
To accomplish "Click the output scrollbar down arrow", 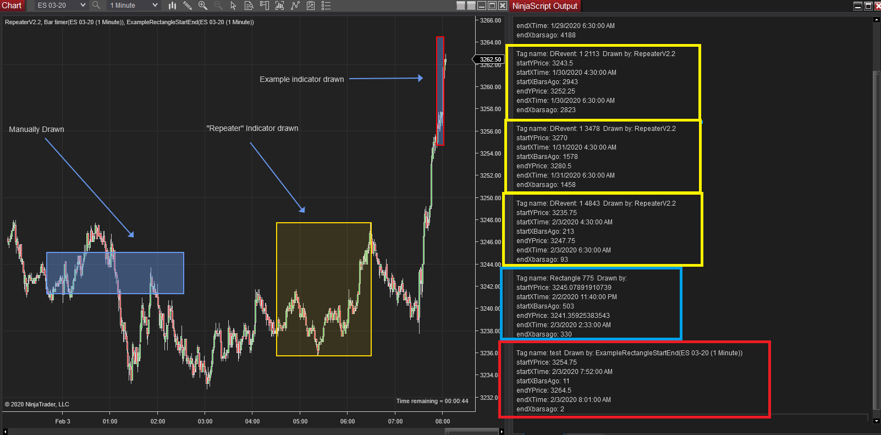I will point(877,421).
